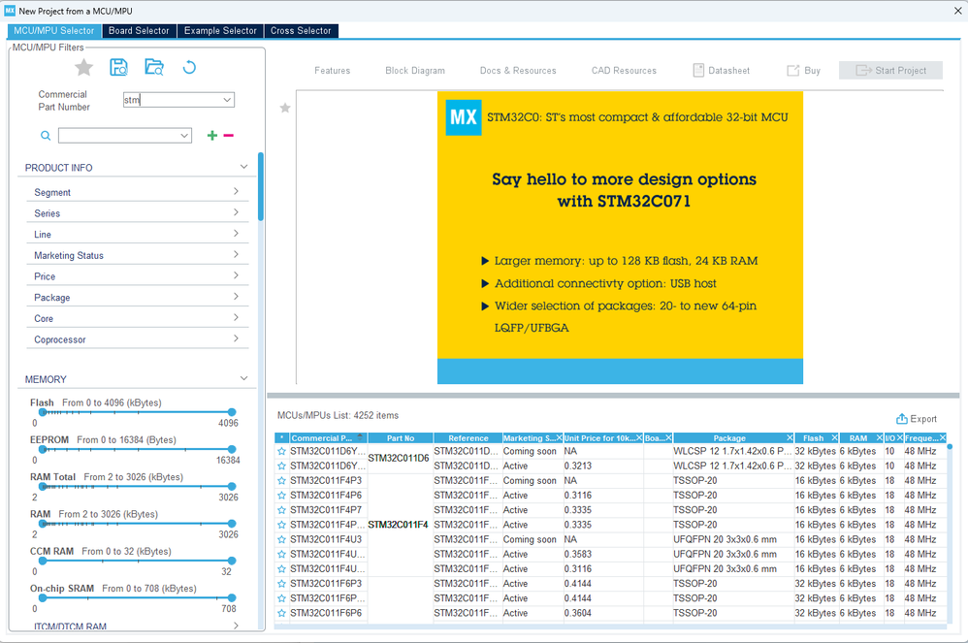The width and height of the screenshot is (968, 643).
Task: Sort list by the Package column header
Action: tap(729, 438)
